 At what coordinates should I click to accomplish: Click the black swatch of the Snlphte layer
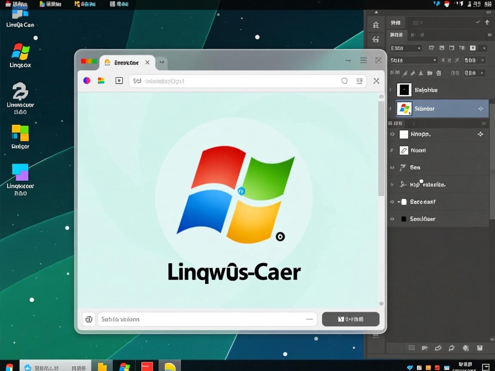pyautogui.click(x=404, y=90)
